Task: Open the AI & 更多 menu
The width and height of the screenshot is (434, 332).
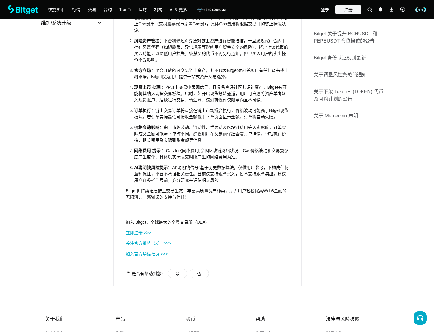Action: [x=178, y=10]
